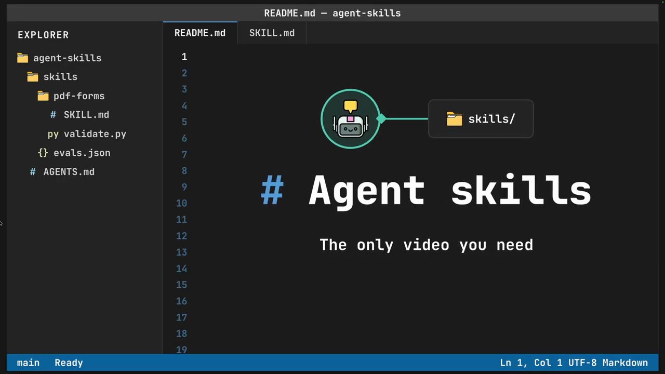Click the blue heading hash symbol
Image resolution: width=665 pixels, height=374 pixels.
tap(272, 190)
